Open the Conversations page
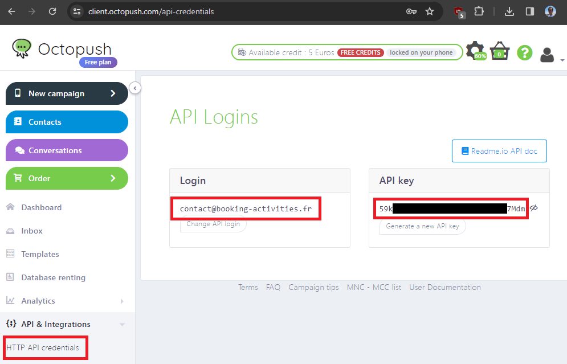The image size is (567, 364). tap(67, 150)
